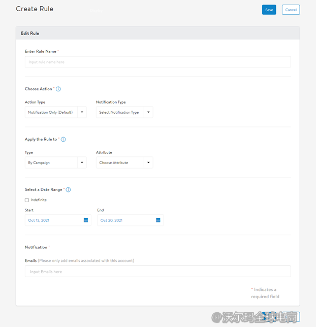Click the End date field showing Oct 20, 2021
This screenshot has height=327, width=316.
coord(125,220)
